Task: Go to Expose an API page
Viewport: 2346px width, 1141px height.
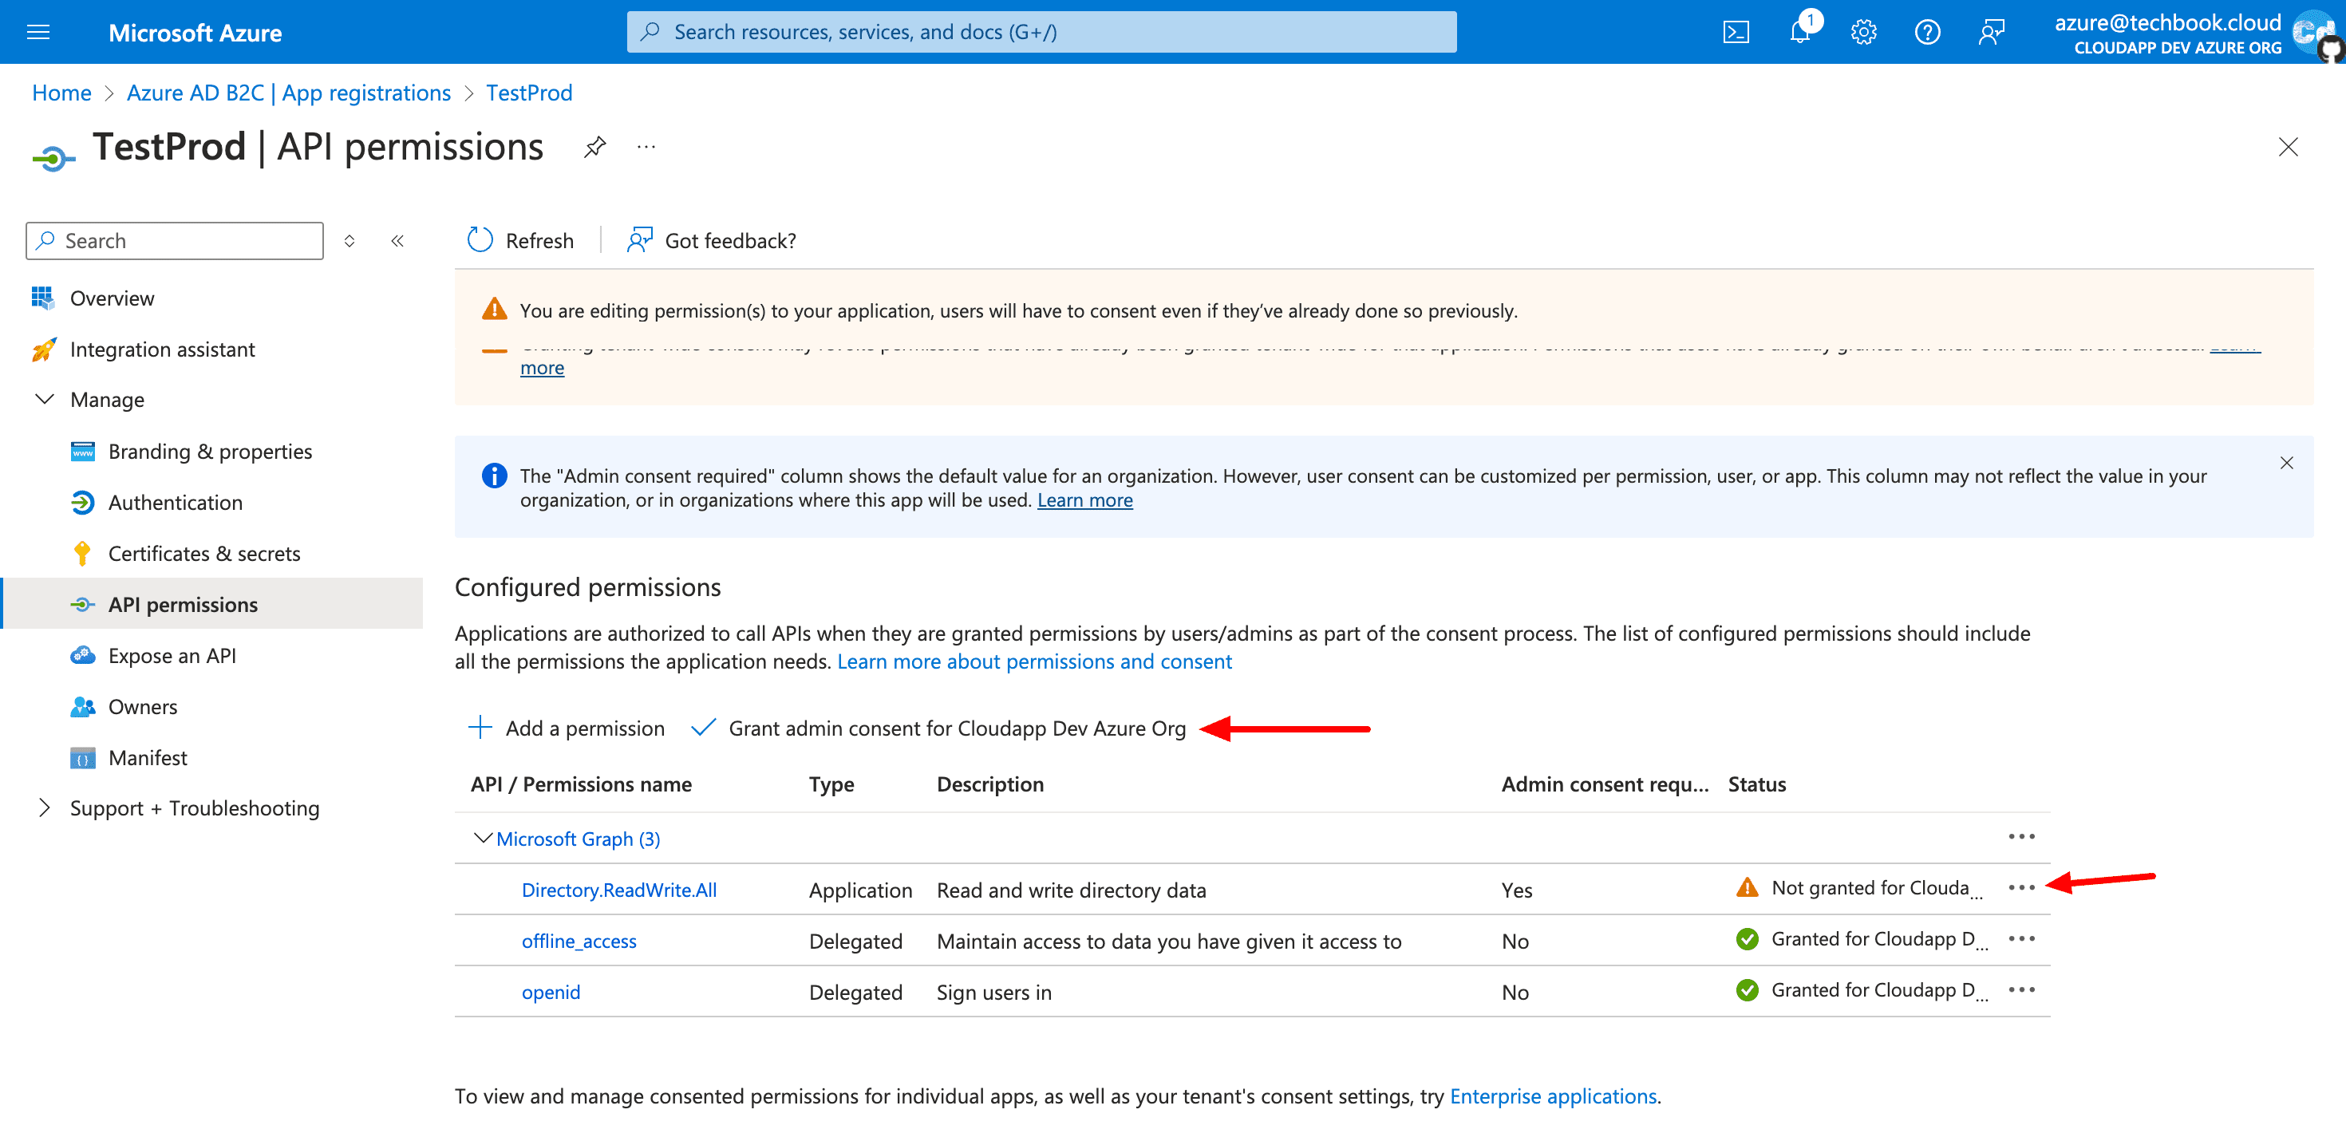Action: click(172, 656)
